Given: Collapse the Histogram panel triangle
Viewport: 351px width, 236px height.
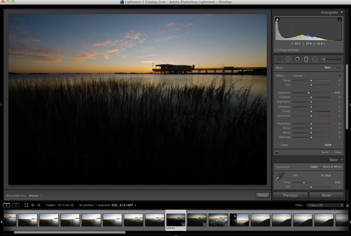Looking at the screenshot, I should coord(342,12).
